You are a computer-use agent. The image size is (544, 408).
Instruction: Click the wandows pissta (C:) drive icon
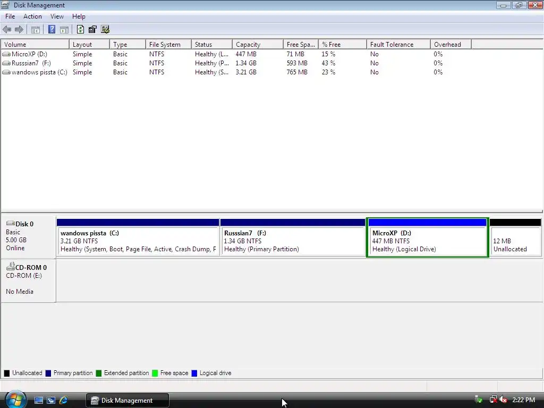6,72
